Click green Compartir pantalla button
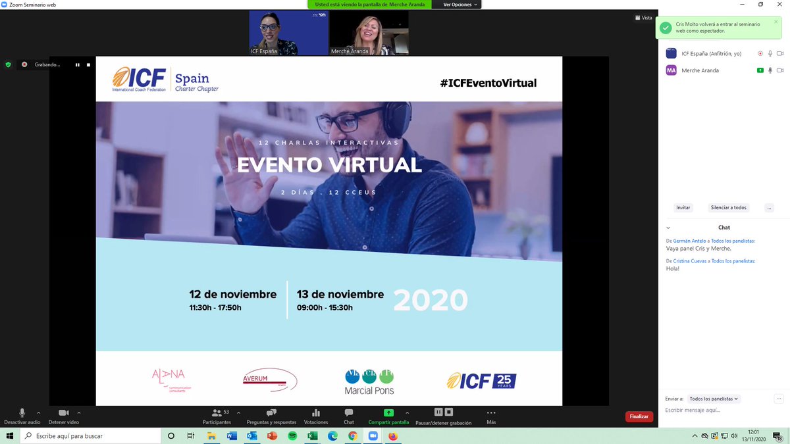The image size is (790, 444). tap(388, 416)
